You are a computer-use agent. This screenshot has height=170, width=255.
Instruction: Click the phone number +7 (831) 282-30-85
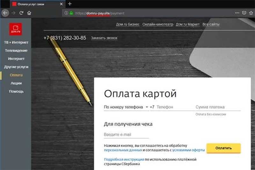pos(65,38)
